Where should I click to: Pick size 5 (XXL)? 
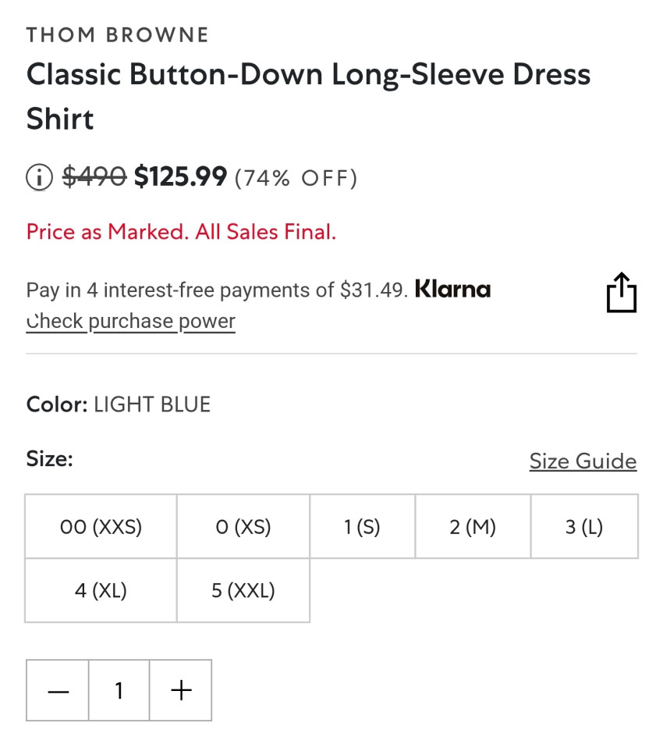[243, 590]
